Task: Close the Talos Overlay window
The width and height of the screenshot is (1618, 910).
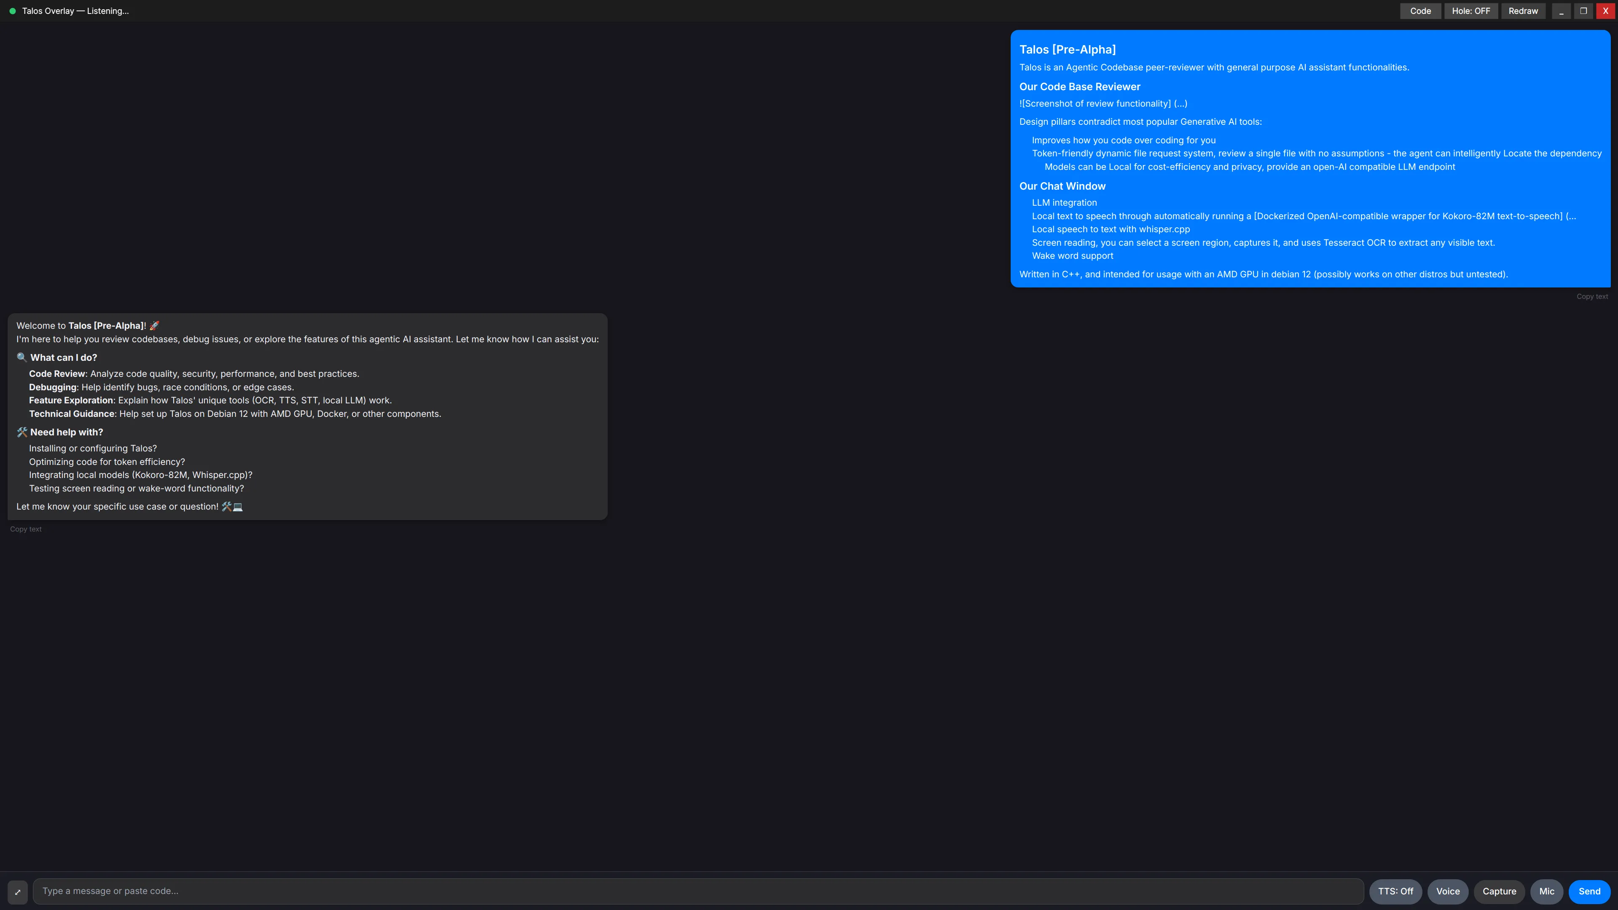Action: [1605, 11]
